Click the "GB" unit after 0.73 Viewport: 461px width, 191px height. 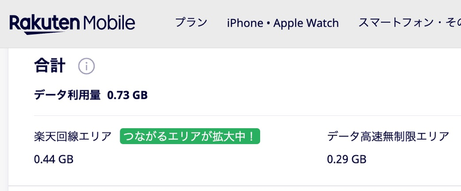140,95
